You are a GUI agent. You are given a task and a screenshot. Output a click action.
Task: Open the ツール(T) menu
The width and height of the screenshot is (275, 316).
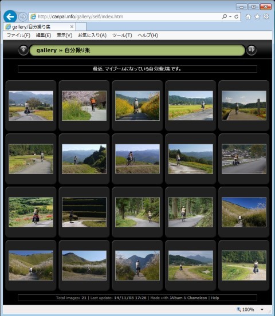tap(122, 35)
